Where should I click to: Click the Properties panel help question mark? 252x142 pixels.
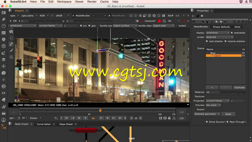pos(239,22)
